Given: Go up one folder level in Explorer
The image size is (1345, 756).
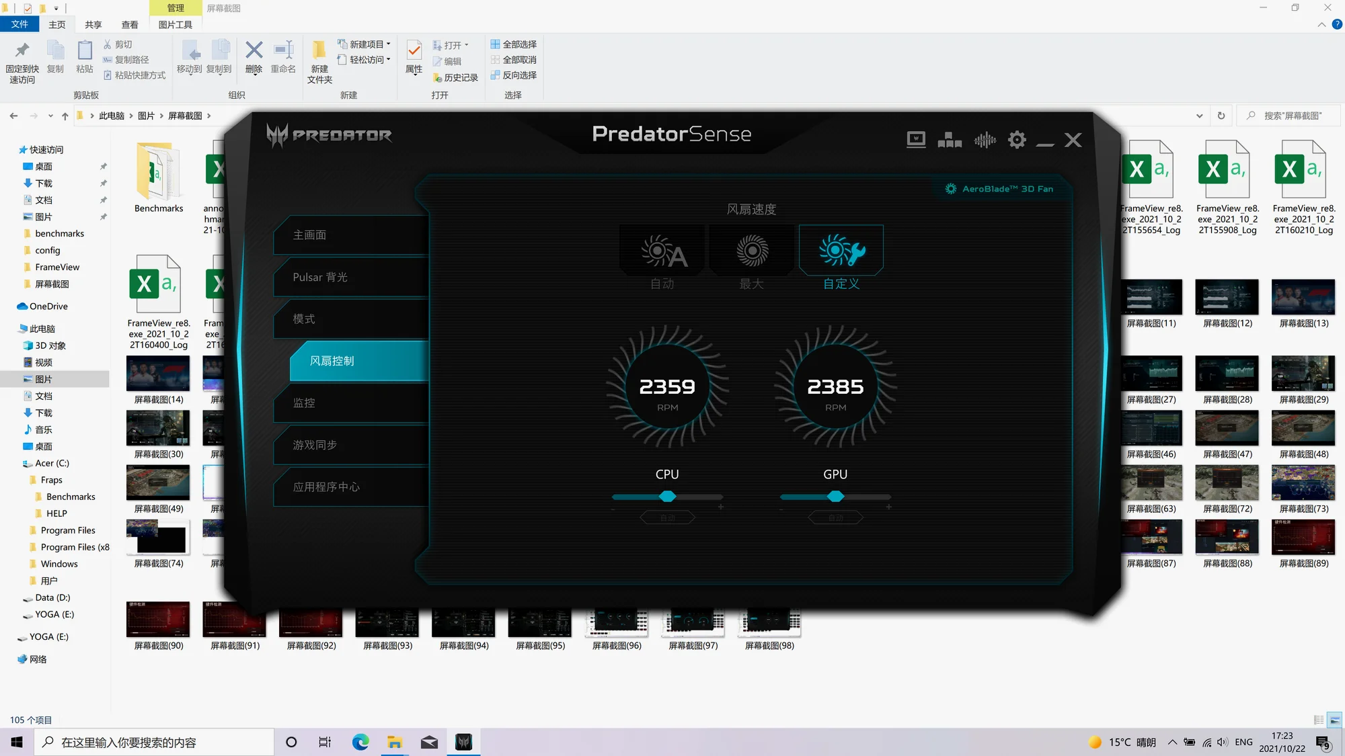Looking at the screenshot, I should point(65,116).
